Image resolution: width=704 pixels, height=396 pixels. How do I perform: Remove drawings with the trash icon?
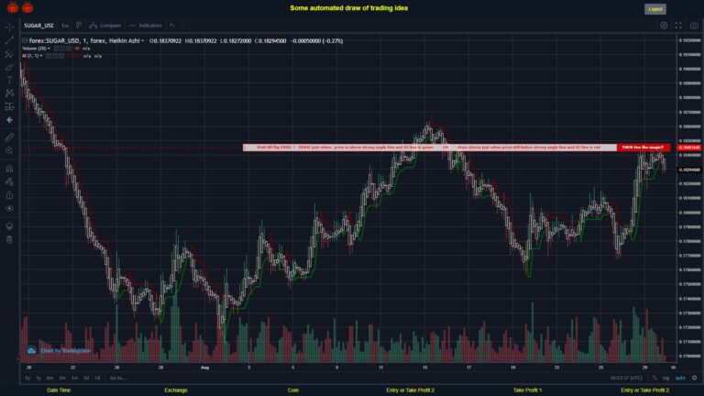coord(9,239)
